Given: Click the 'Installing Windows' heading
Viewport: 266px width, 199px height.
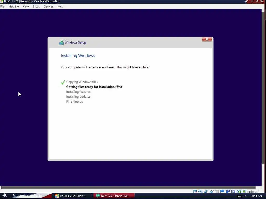Looking at the screenshot, I should pyautogui.click(x=78, y=56).
